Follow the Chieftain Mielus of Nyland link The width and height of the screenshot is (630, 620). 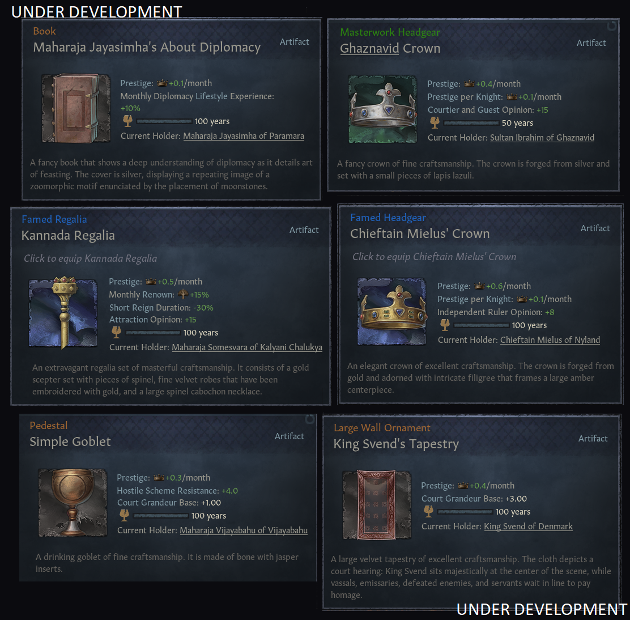tap(550, 340)
